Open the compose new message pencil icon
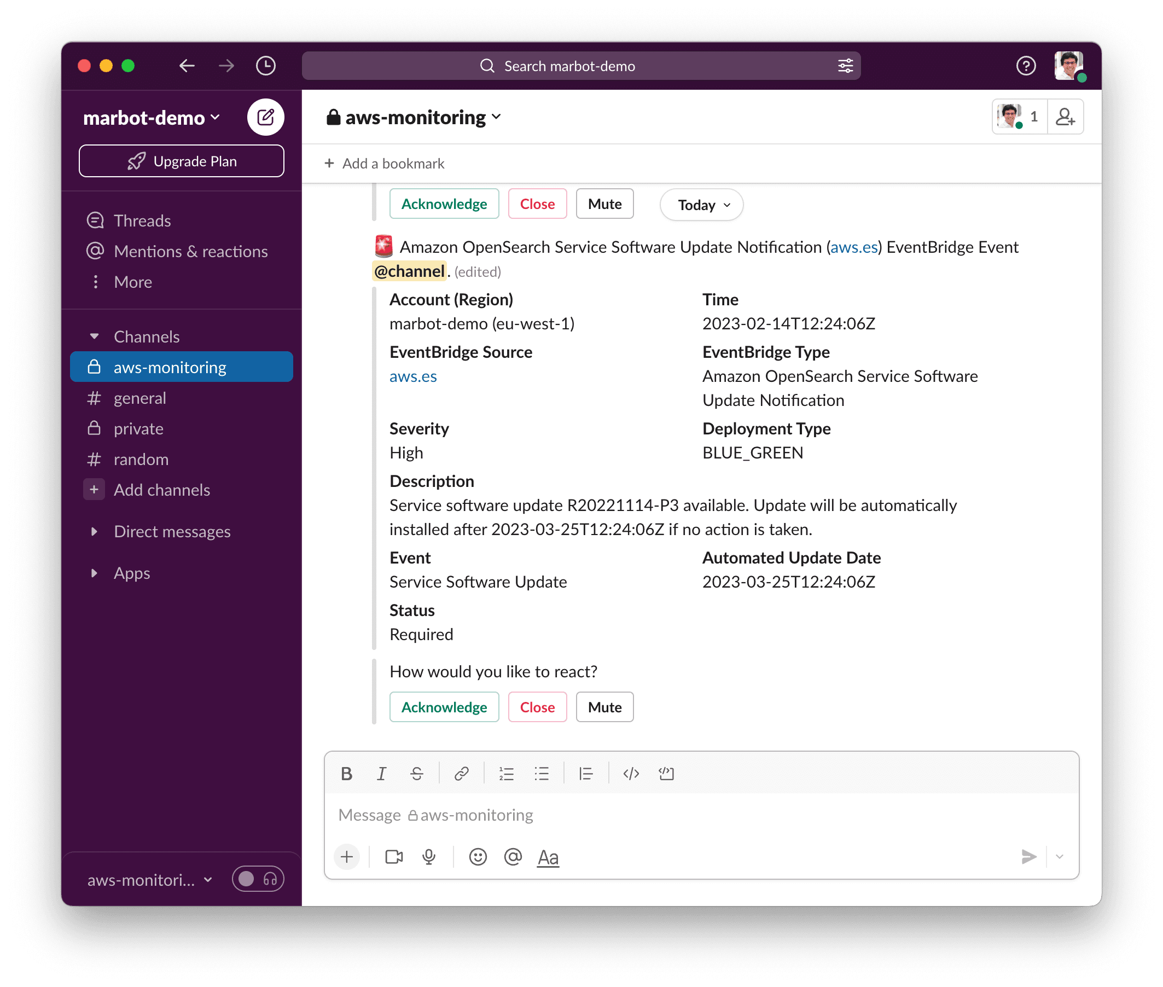Screen dimensions: 1163x987 pos(266,117)
